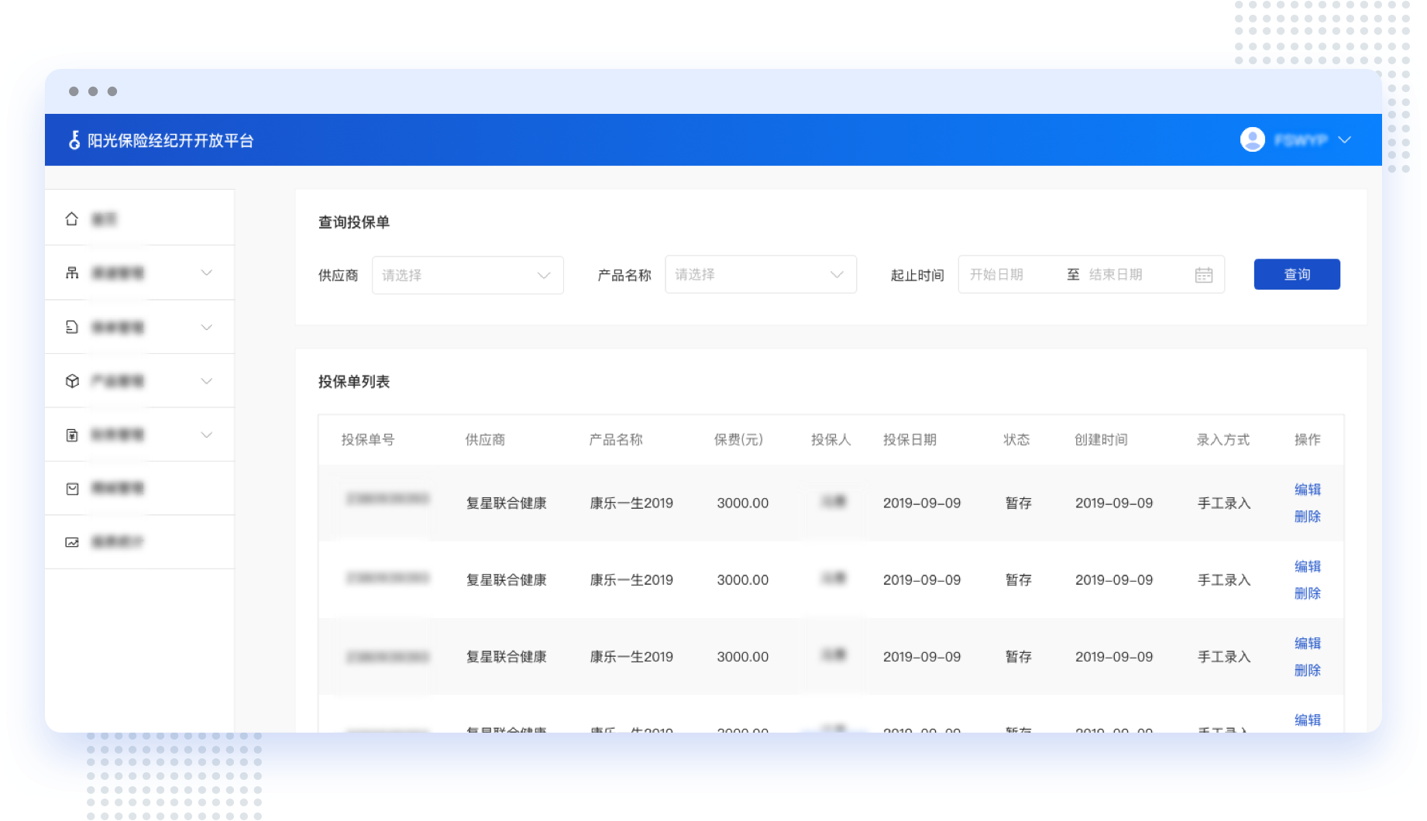Click the 投保单号 column header
This screenshot has height=821, width=1427.
tap(368, 440)
